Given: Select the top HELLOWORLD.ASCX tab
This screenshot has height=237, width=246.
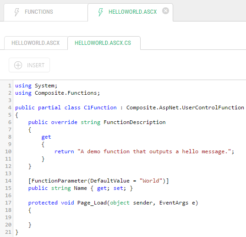Looking at the screenshot, I should (131, 12).
